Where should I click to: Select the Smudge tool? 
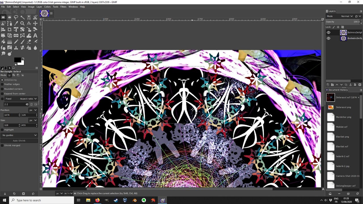pos(3,54)
